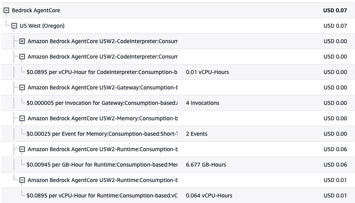Click the $0.00945 per GB-Hour Runtime line
Viewport: 355px width, 203px height.
point(102,165)
